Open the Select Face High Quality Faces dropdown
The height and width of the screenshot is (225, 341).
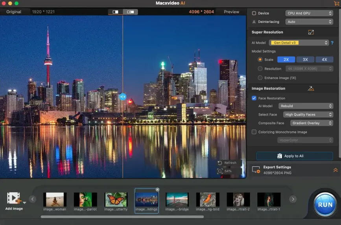pos(308,115)
